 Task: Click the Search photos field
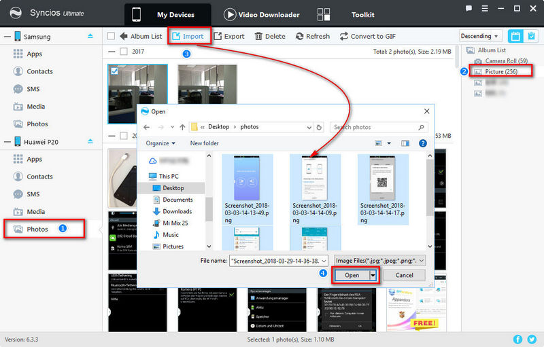(x=379, y=127)
